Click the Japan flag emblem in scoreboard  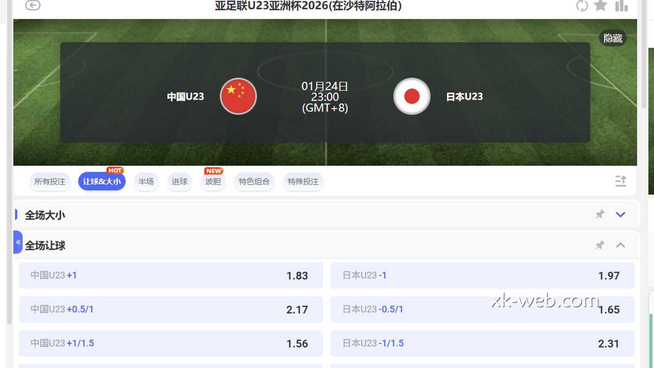412,96
